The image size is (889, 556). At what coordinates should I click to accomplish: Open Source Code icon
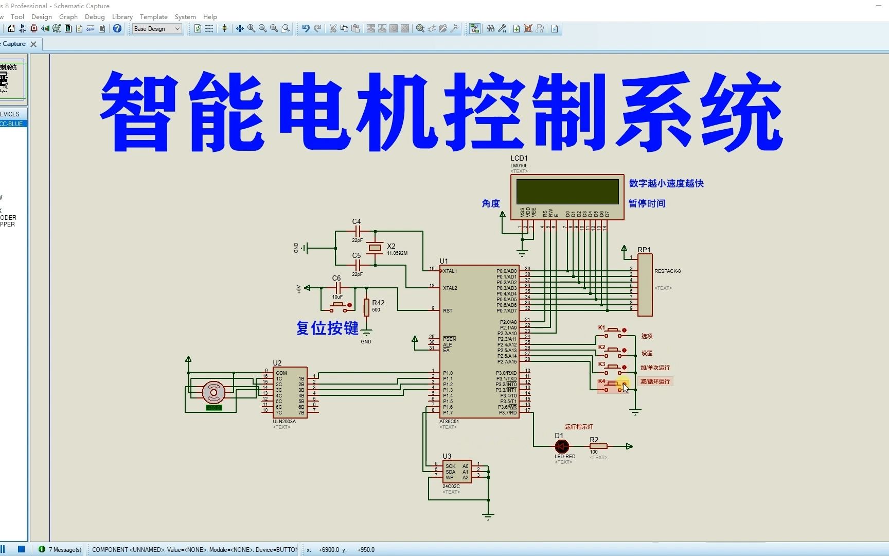[x=91, y=29]
